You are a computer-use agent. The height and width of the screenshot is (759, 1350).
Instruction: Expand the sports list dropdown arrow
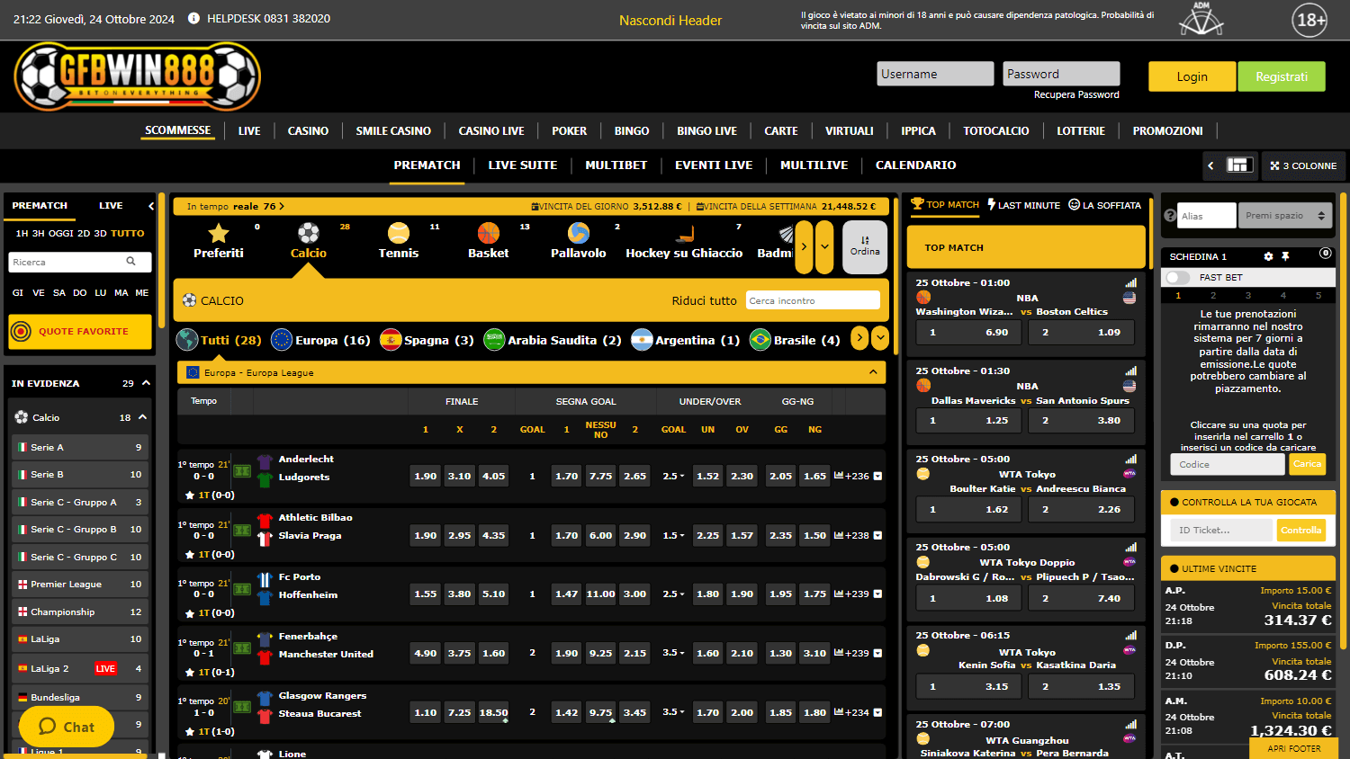[x=824, y=246]
